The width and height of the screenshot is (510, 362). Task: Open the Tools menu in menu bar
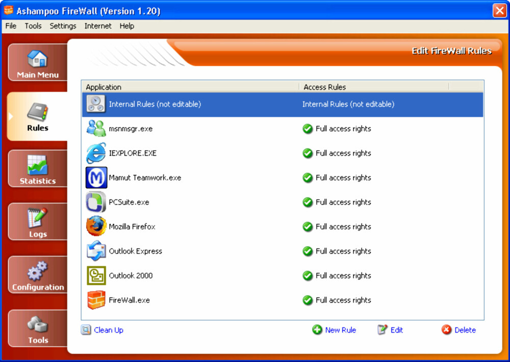[33, 26]
